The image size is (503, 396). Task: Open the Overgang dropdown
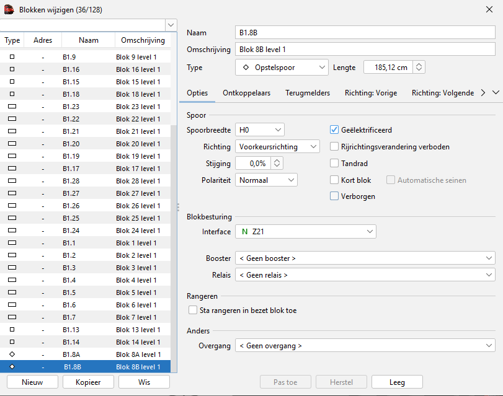coord(365,346)
